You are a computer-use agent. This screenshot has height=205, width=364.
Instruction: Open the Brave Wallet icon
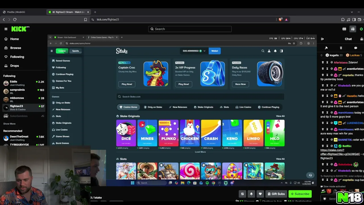click(x=359, y=19)
